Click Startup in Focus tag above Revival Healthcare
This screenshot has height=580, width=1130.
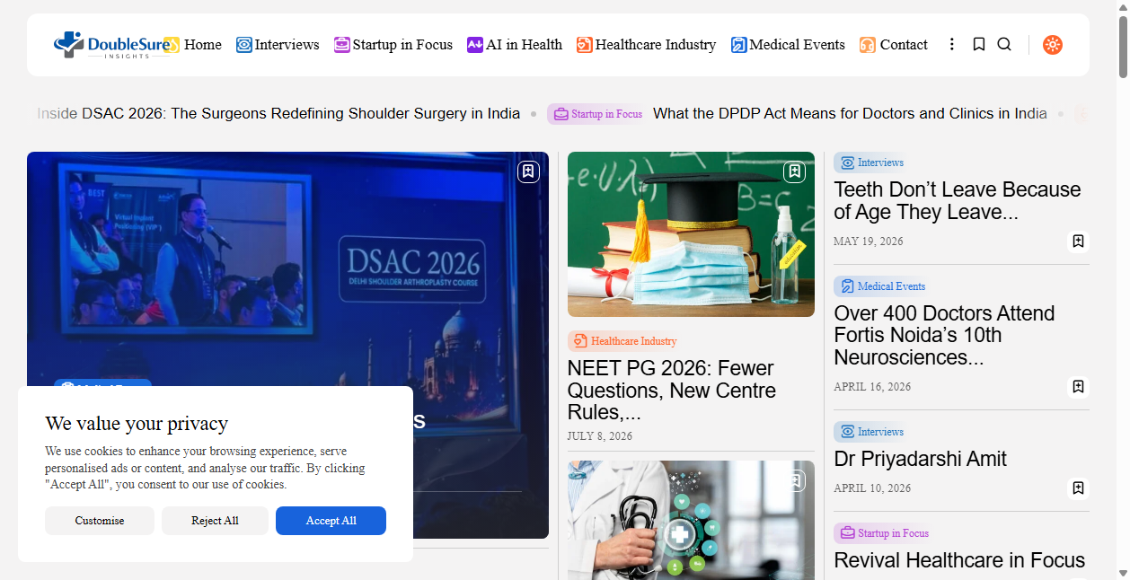click(883, 533)
